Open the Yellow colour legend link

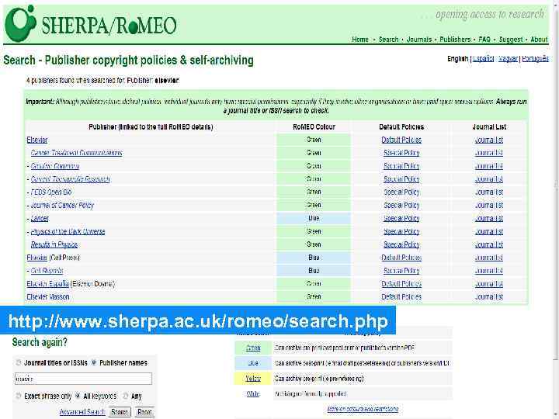click(x=253, y=379)
